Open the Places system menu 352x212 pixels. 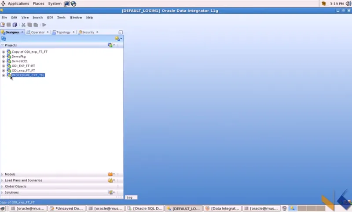tap(38, 4)
